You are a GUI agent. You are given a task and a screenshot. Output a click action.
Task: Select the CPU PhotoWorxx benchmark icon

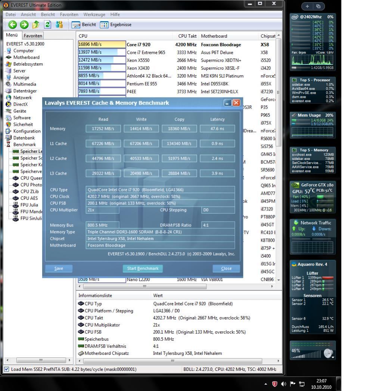coord(16,185)
